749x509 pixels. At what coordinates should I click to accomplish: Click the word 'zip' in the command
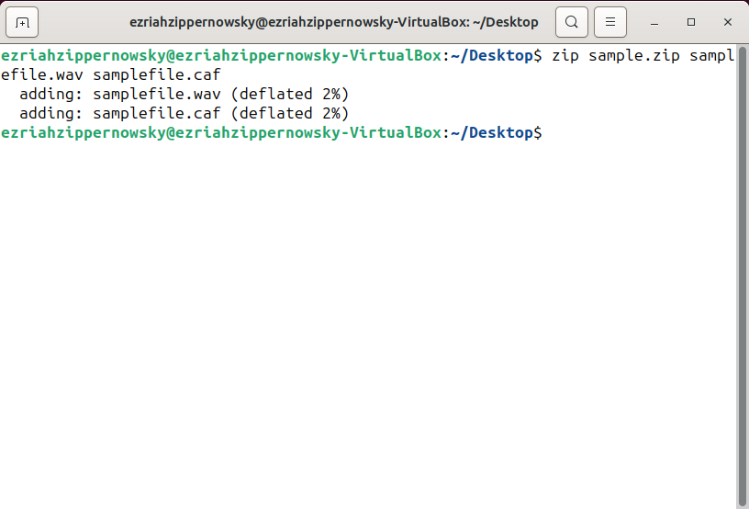coord(565,55)
